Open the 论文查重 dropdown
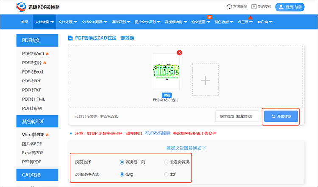This screenshot has width=318, height=187. 201,22
